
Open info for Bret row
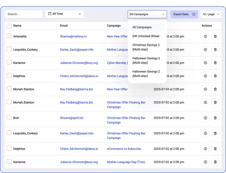point(205,118)
